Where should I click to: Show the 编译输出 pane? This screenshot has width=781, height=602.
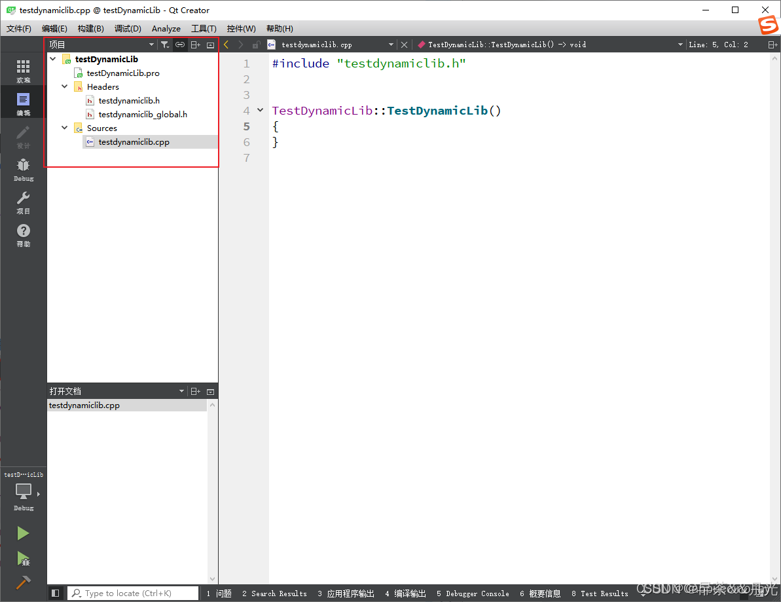405,593
